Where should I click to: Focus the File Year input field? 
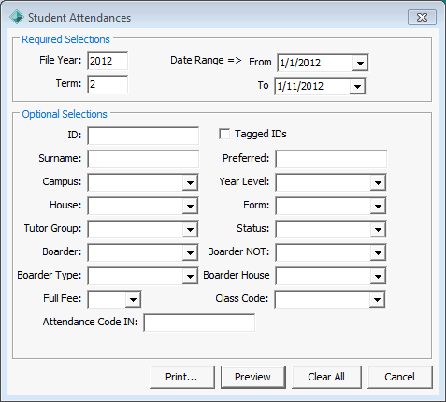(108, 61)
